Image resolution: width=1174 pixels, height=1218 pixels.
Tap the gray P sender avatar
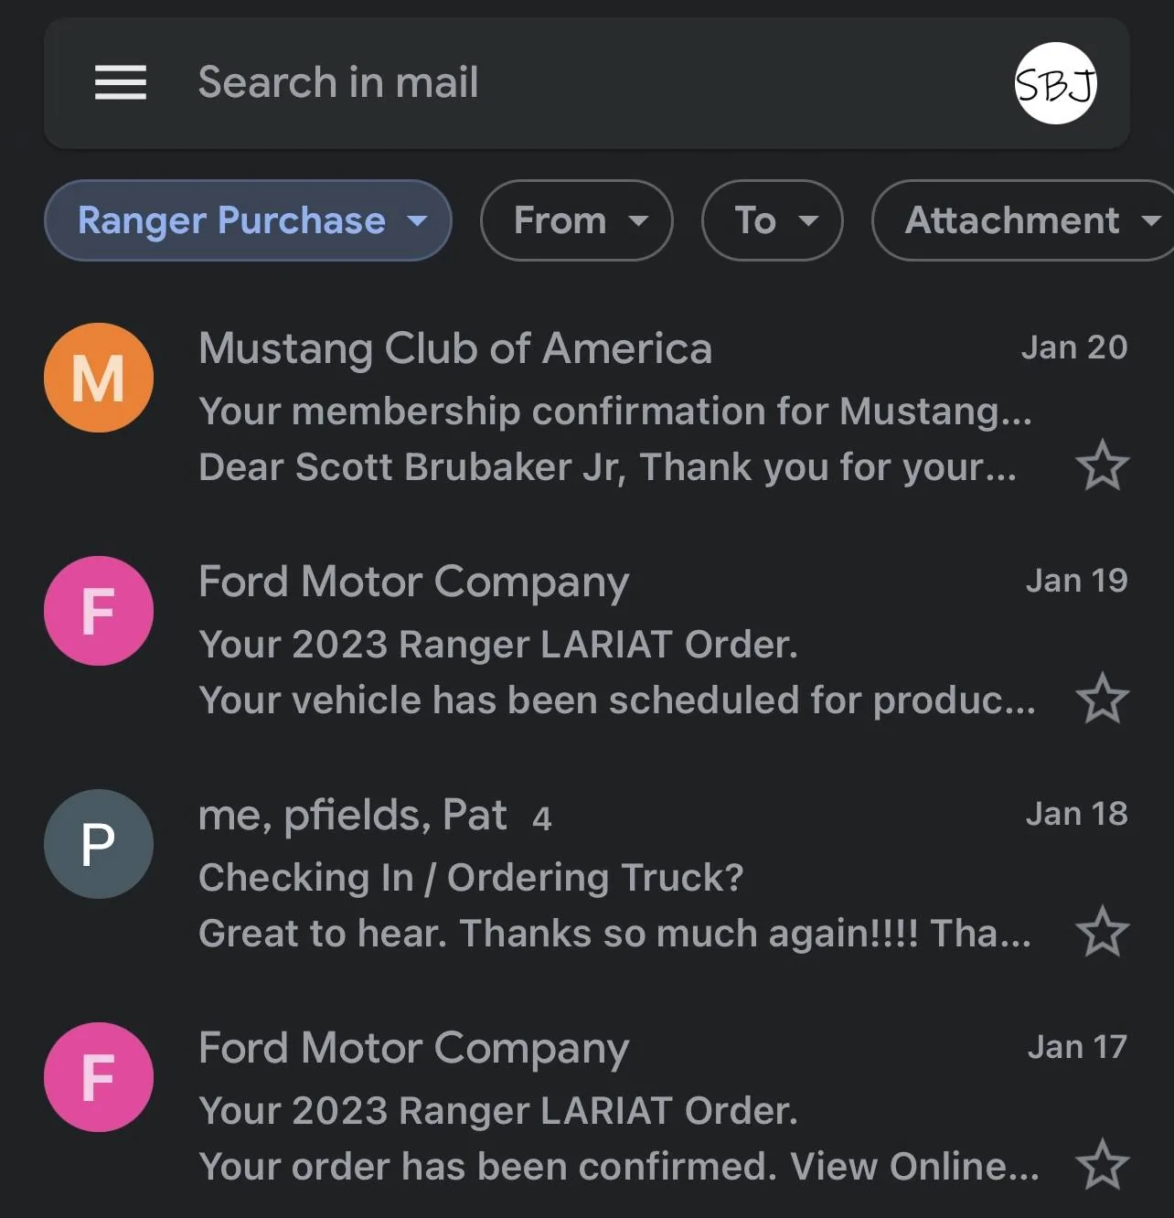[99, 844]
